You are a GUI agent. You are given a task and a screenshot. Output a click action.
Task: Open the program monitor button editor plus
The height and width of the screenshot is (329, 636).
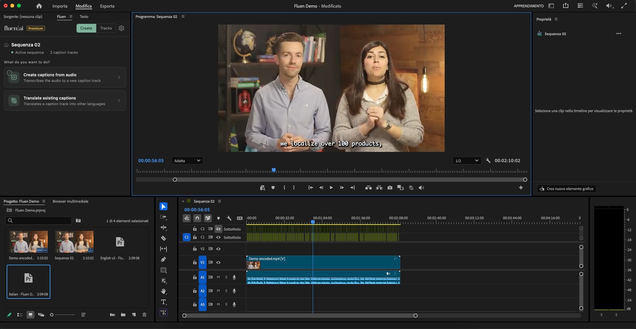[x=521, y=188]
